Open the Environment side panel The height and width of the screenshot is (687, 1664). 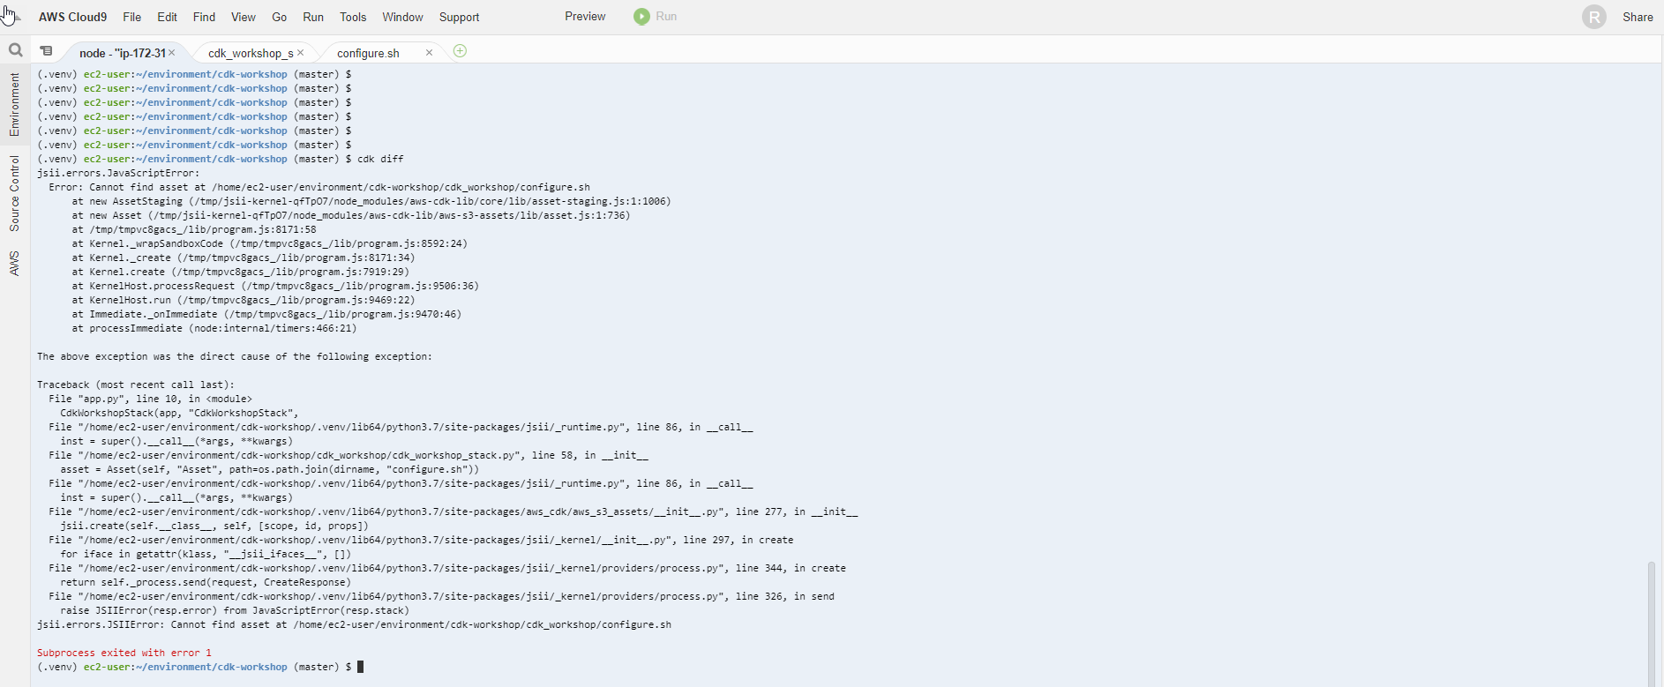(x=15, y=105)
